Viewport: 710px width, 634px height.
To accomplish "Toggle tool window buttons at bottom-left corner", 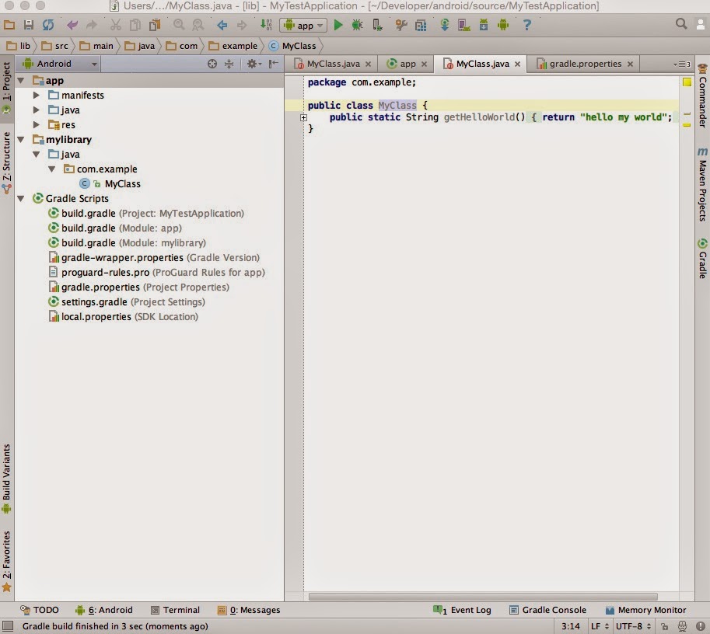I will click(7, 626).
